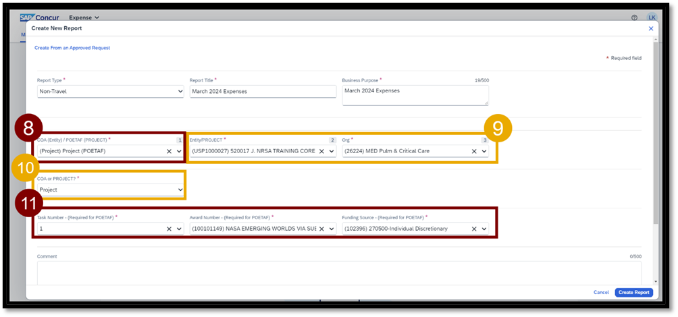Viewport: 678px width, 317px height.
Task: Clear the COA (Entity) / POETAF field value
Action: [169, 151]
